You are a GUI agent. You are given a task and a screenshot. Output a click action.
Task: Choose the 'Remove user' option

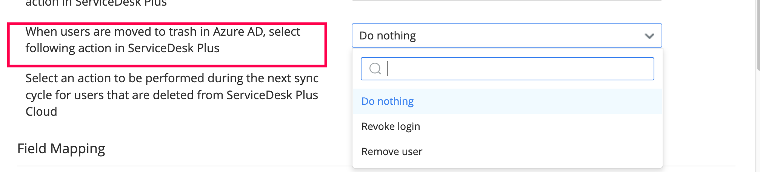click(507, 152)
